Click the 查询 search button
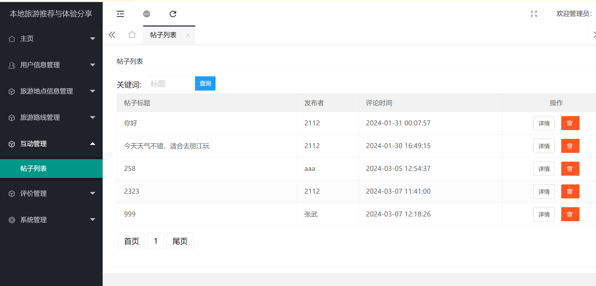The image size is (596, 286). pos(205,83)
